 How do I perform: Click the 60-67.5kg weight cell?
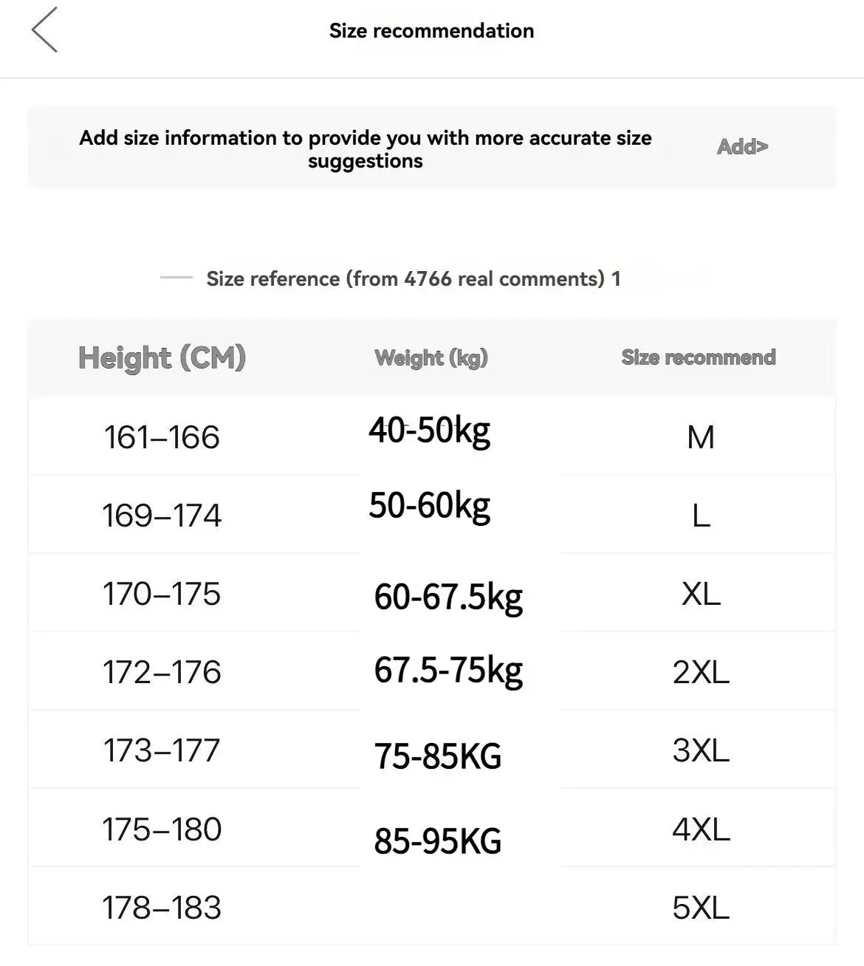tap(448, 597)
